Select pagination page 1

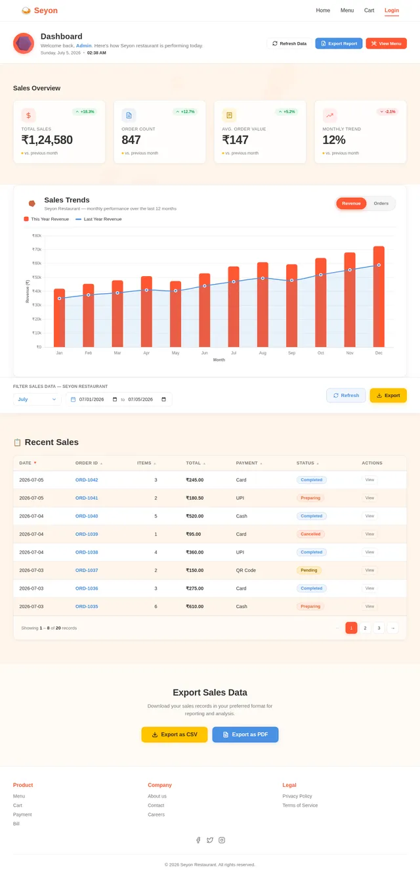(351, 628)
